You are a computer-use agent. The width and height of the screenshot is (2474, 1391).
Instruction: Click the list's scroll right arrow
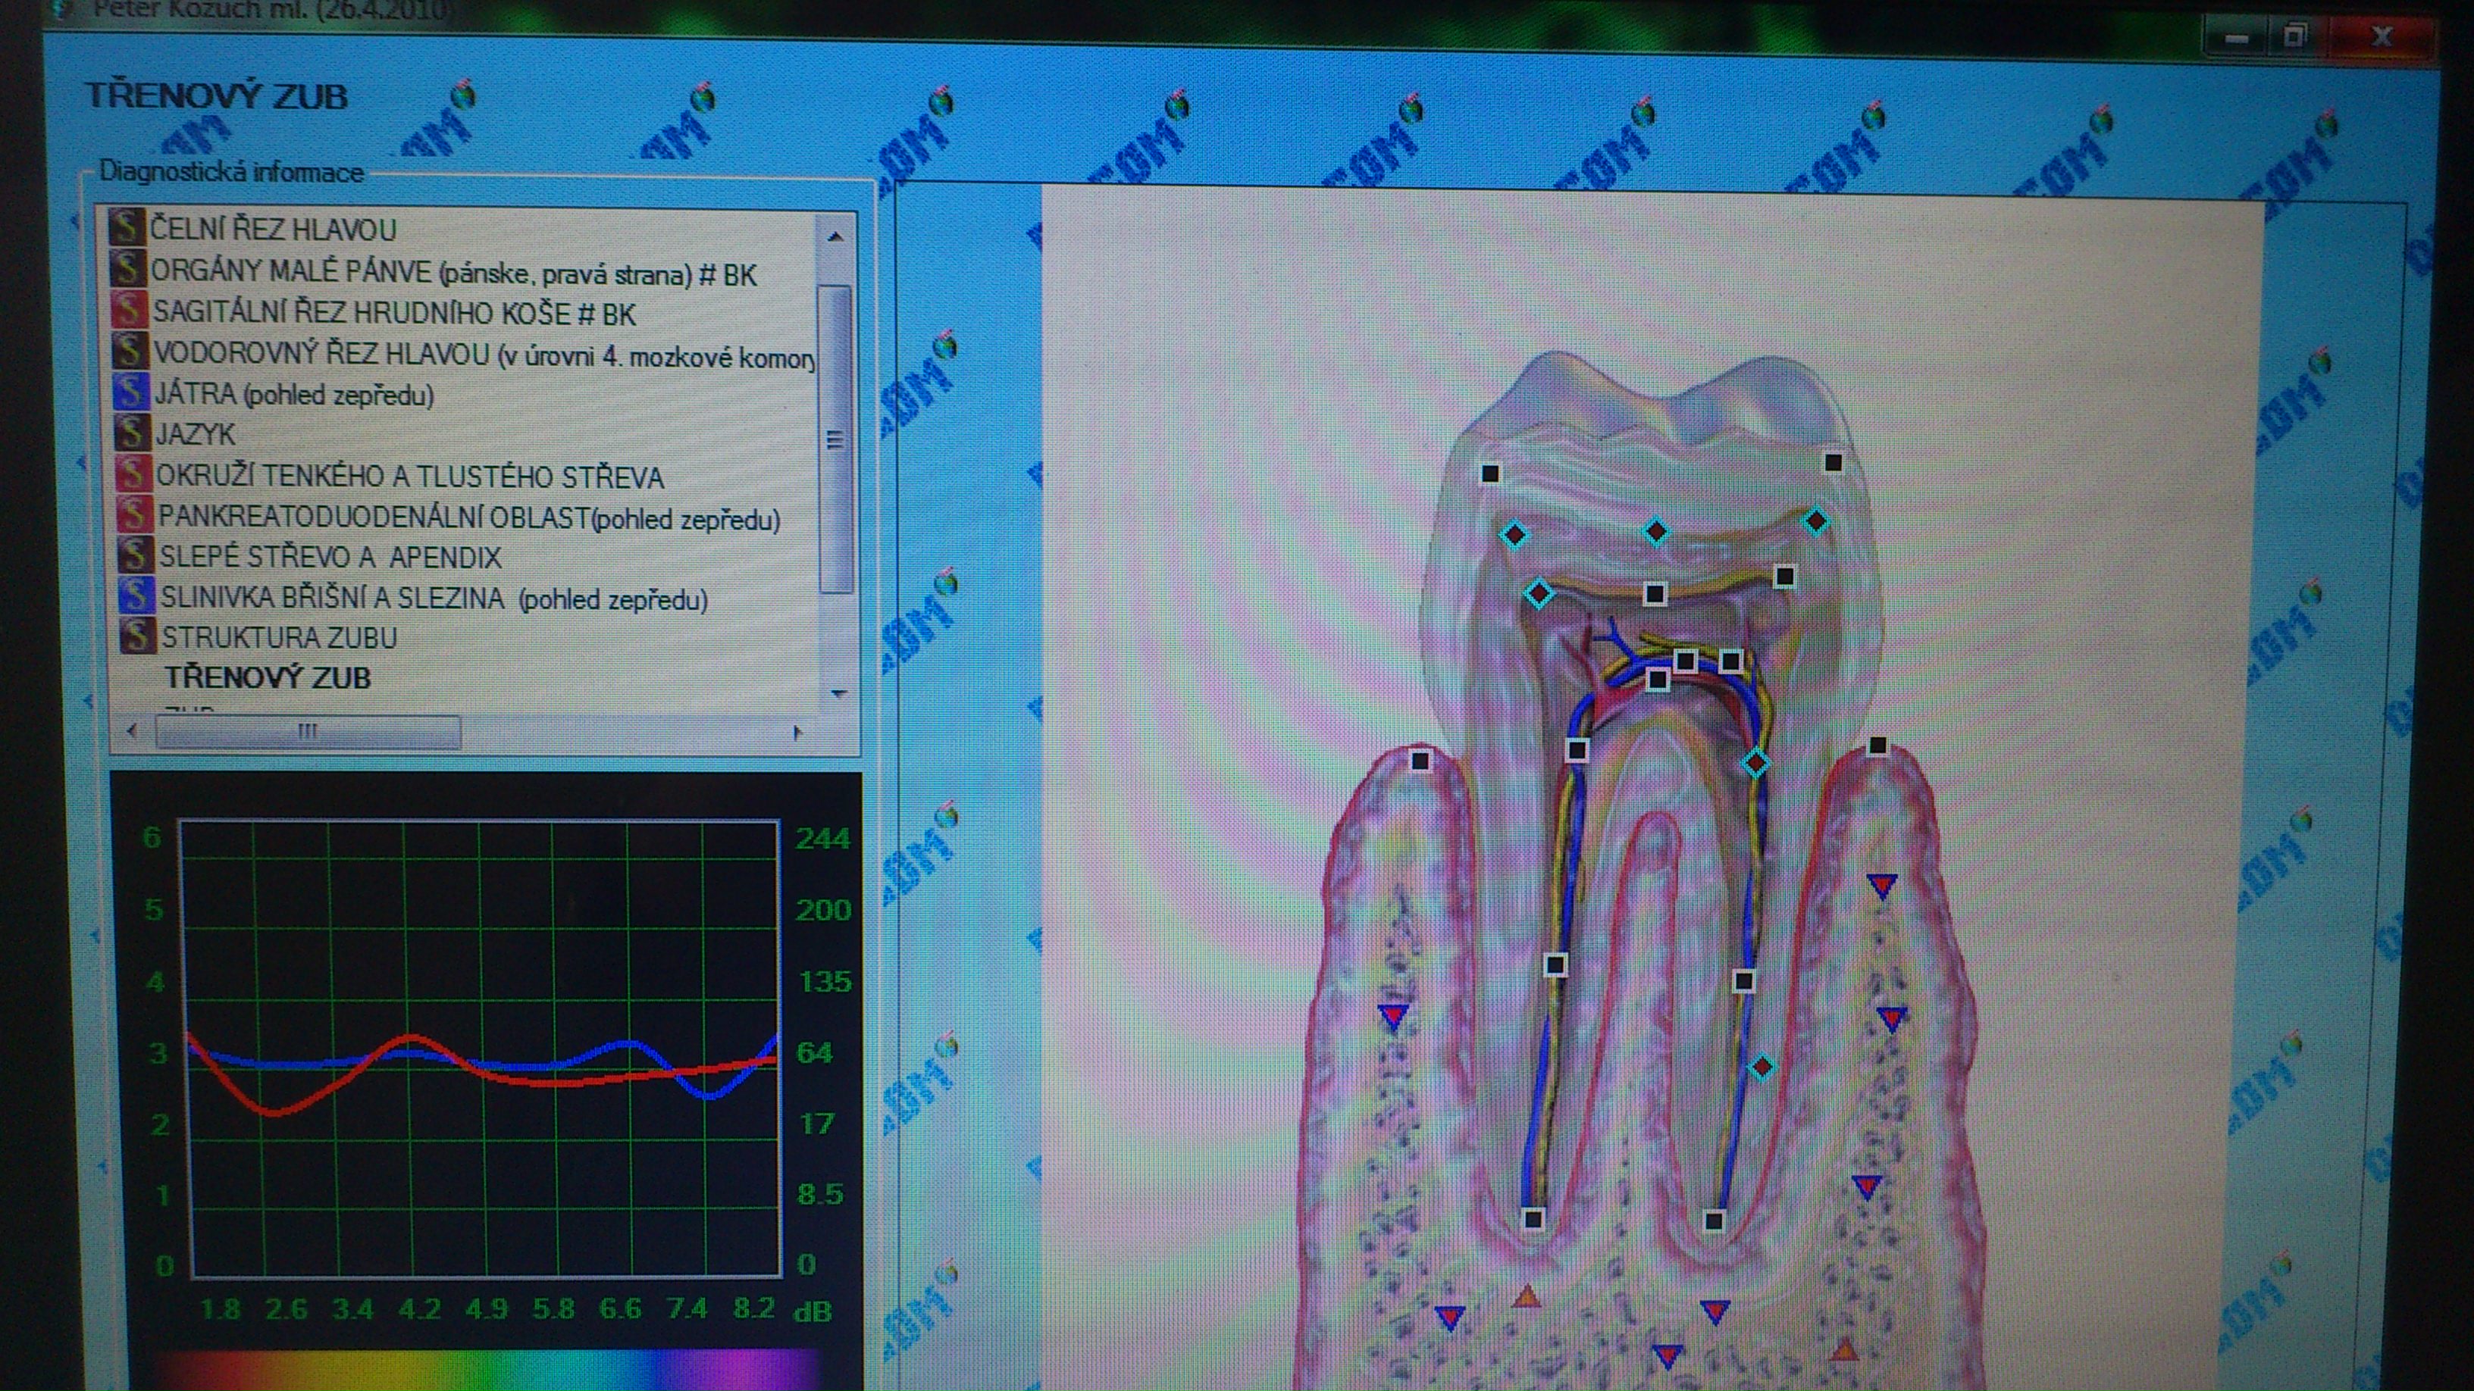[x=797, y=733]
